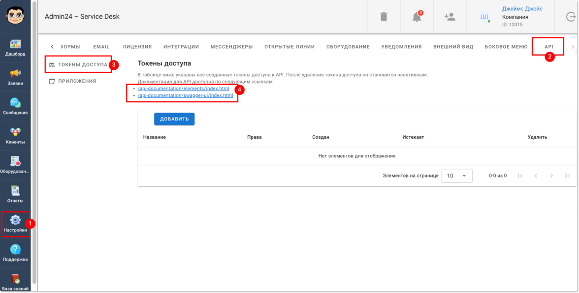Open Сообщения chat icon
Image resolution: width=579 pixels, height=293 pixels.
coord(15,103)
